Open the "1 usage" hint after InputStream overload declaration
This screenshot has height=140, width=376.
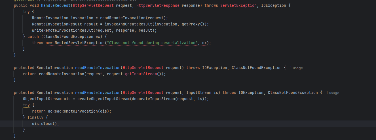(x=332, y=93)
